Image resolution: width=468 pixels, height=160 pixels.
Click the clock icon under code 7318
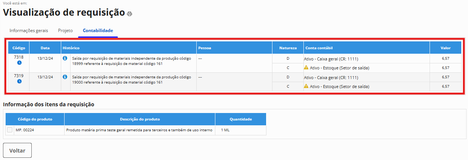tap(19, 63)
